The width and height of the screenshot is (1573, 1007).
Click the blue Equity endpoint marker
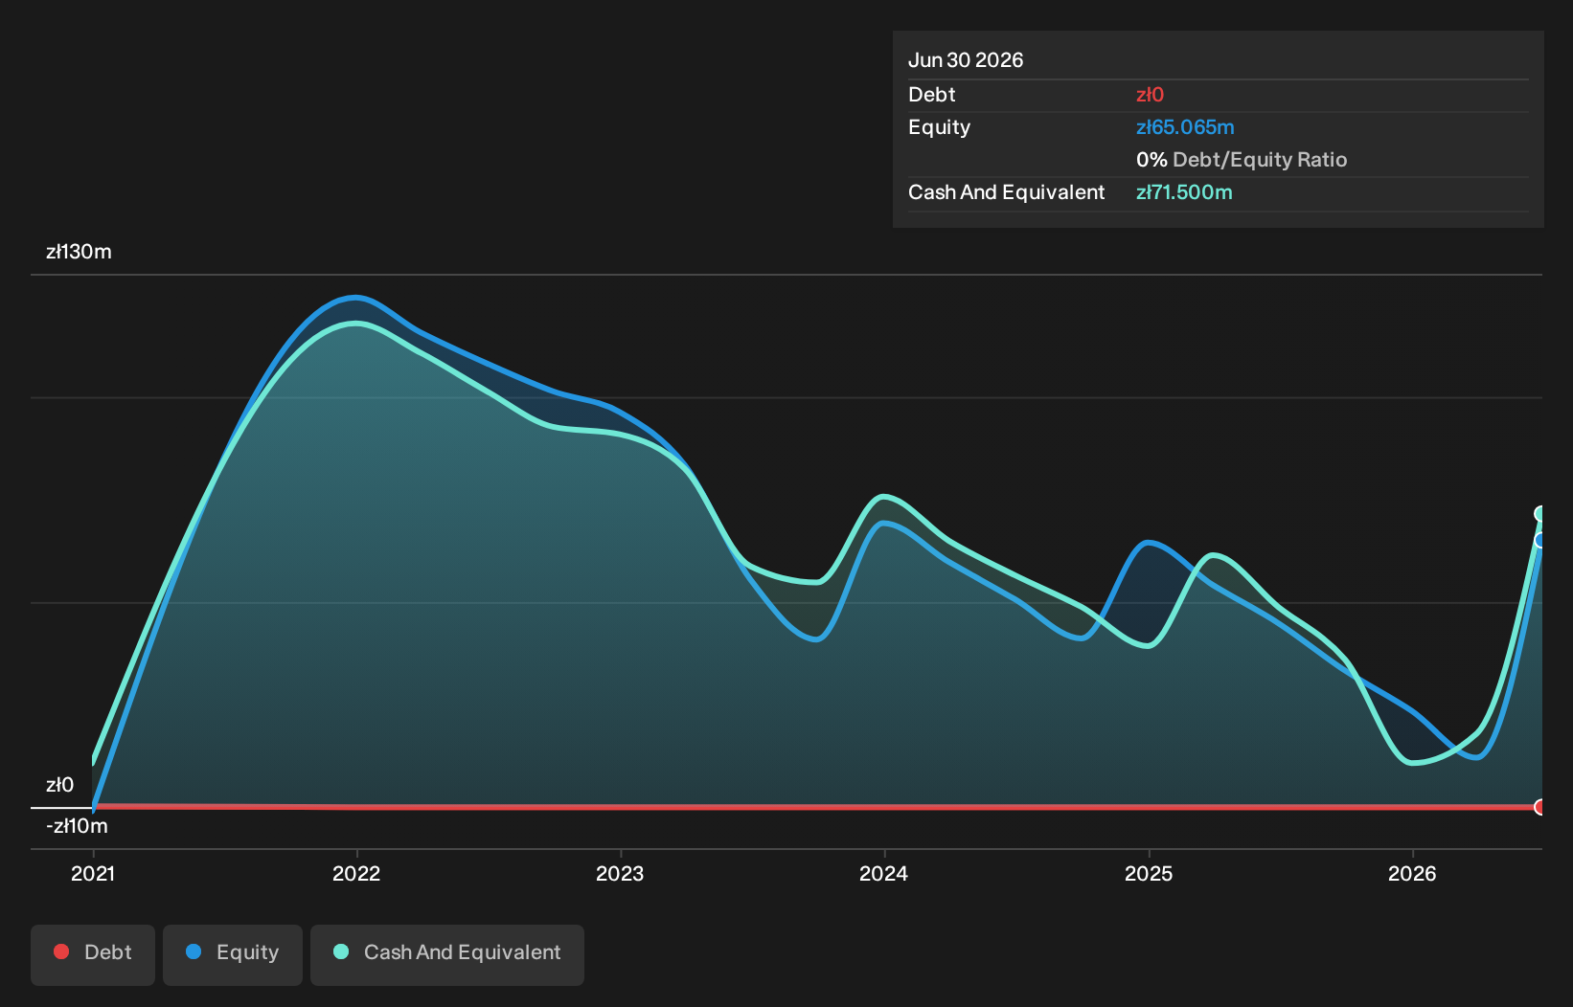click(1540, 541)
